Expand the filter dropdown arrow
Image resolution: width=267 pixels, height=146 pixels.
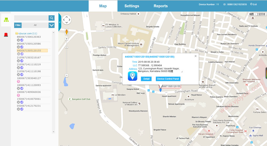pyautogui.click(x=51, y=25)
